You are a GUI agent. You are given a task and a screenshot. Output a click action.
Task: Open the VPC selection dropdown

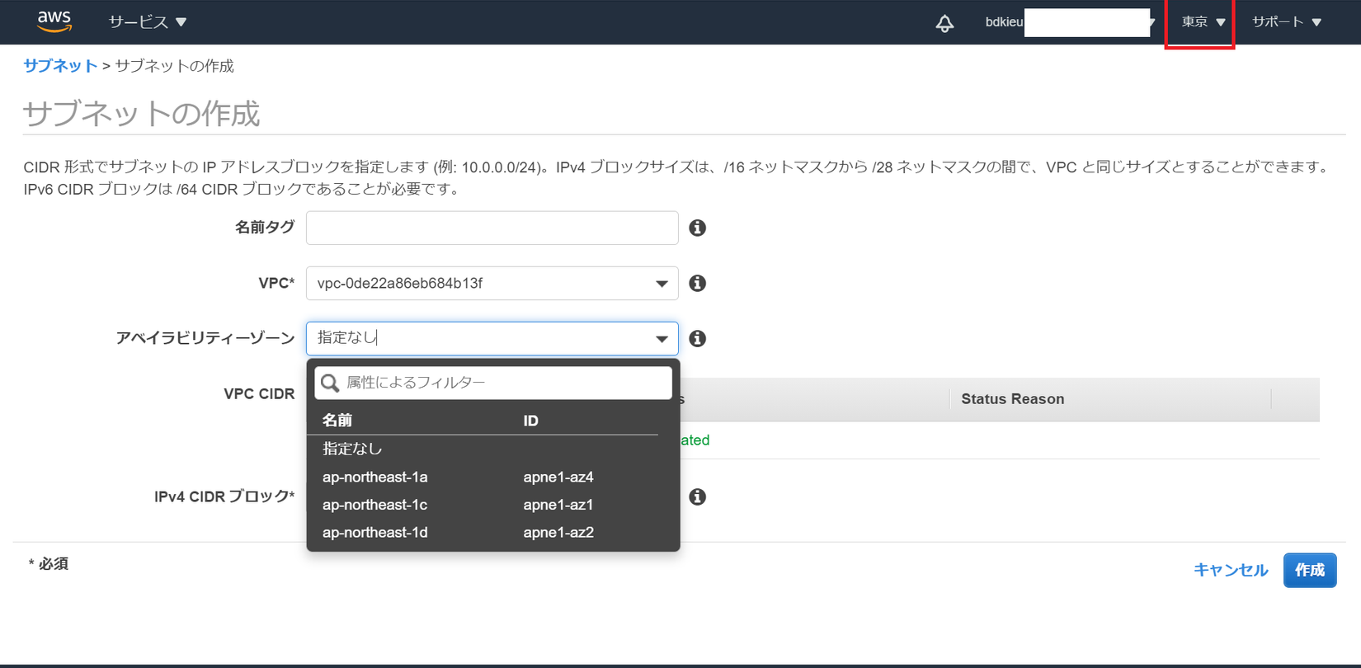pos(492,283)
